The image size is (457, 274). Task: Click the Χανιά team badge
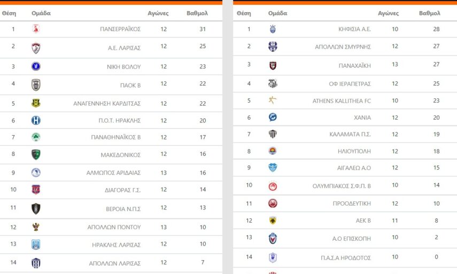[x=273, y=118]
